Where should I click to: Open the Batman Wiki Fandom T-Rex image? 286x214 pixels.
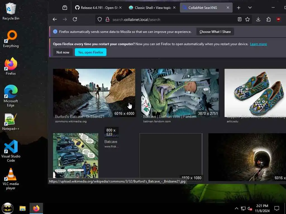pos(180,93)
